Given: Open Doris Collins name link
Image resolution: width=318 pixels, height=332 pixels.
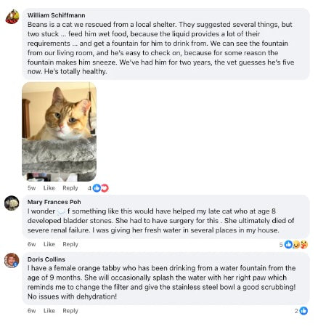Looking at the screenshot, I should [46, 259].
